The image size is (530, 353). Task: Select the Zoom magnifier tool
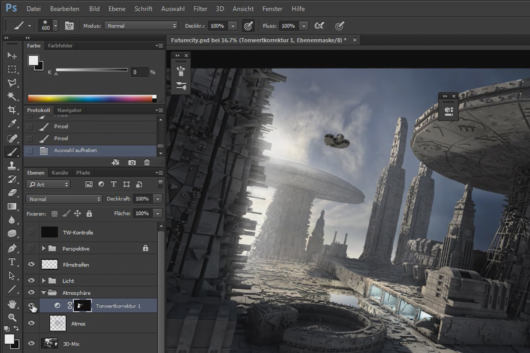(x=12, y=317)
